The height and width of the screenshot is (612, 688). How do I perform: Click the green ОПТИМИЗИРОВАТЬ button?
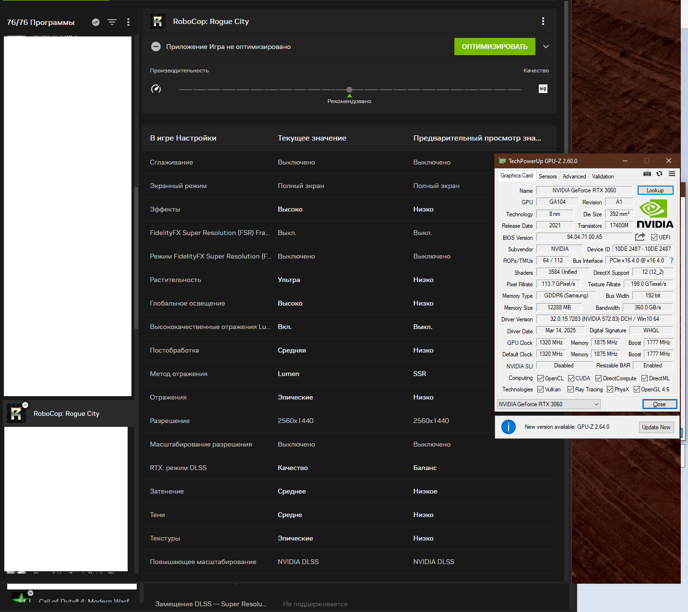pos(495,47)
